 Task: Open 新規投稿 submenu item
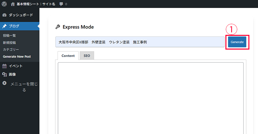(9, 43)
